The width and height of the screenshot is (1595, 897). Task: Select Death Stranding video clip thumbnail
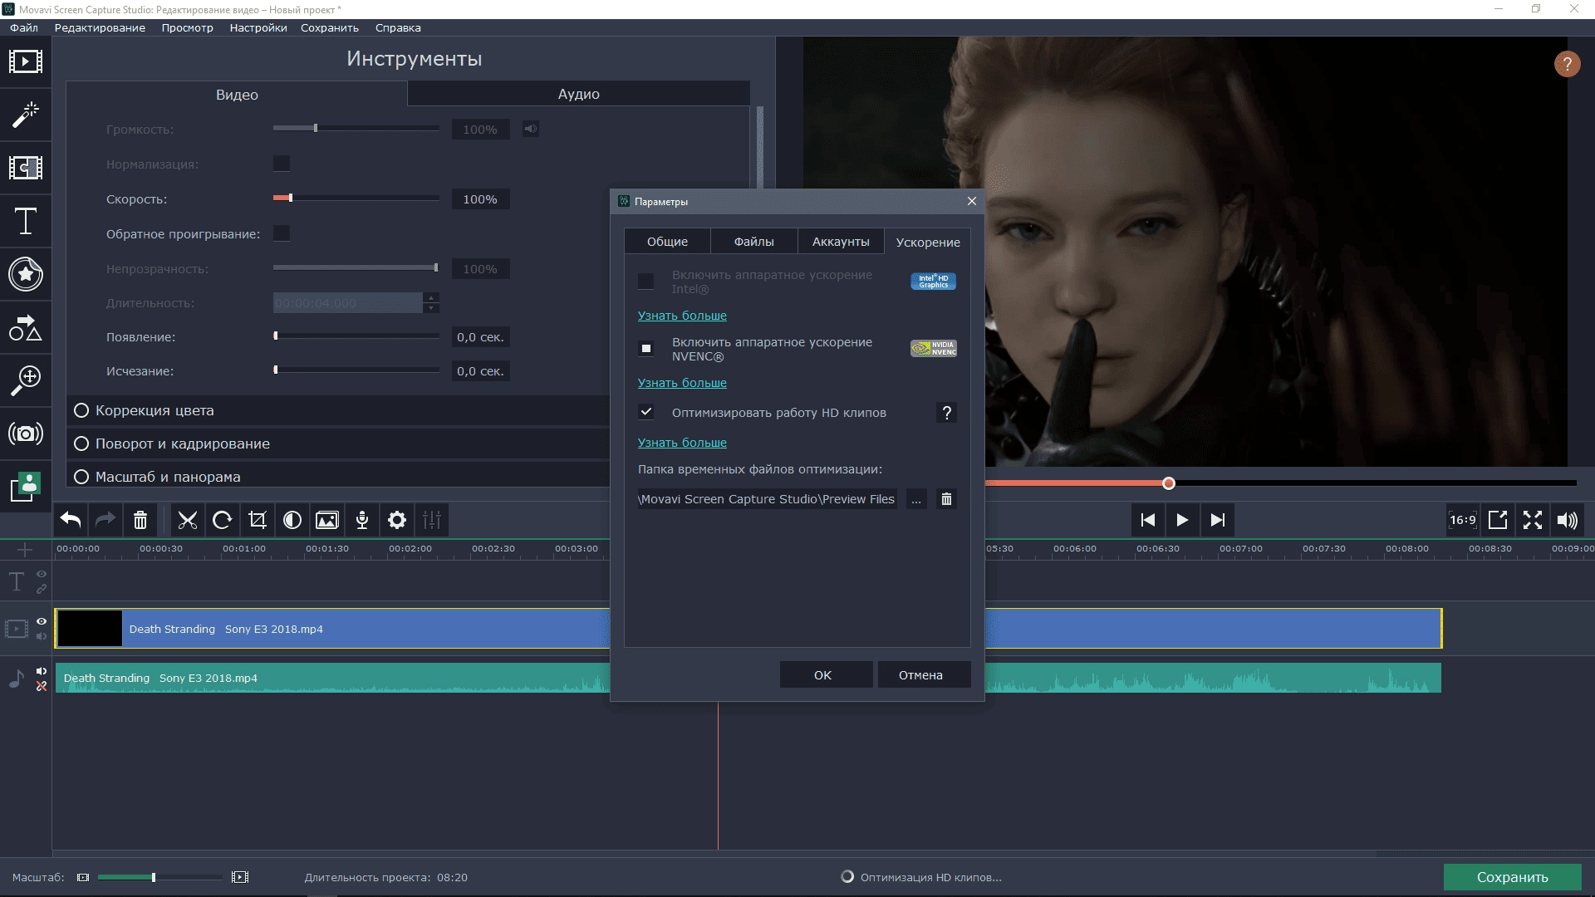pos(90,629)
